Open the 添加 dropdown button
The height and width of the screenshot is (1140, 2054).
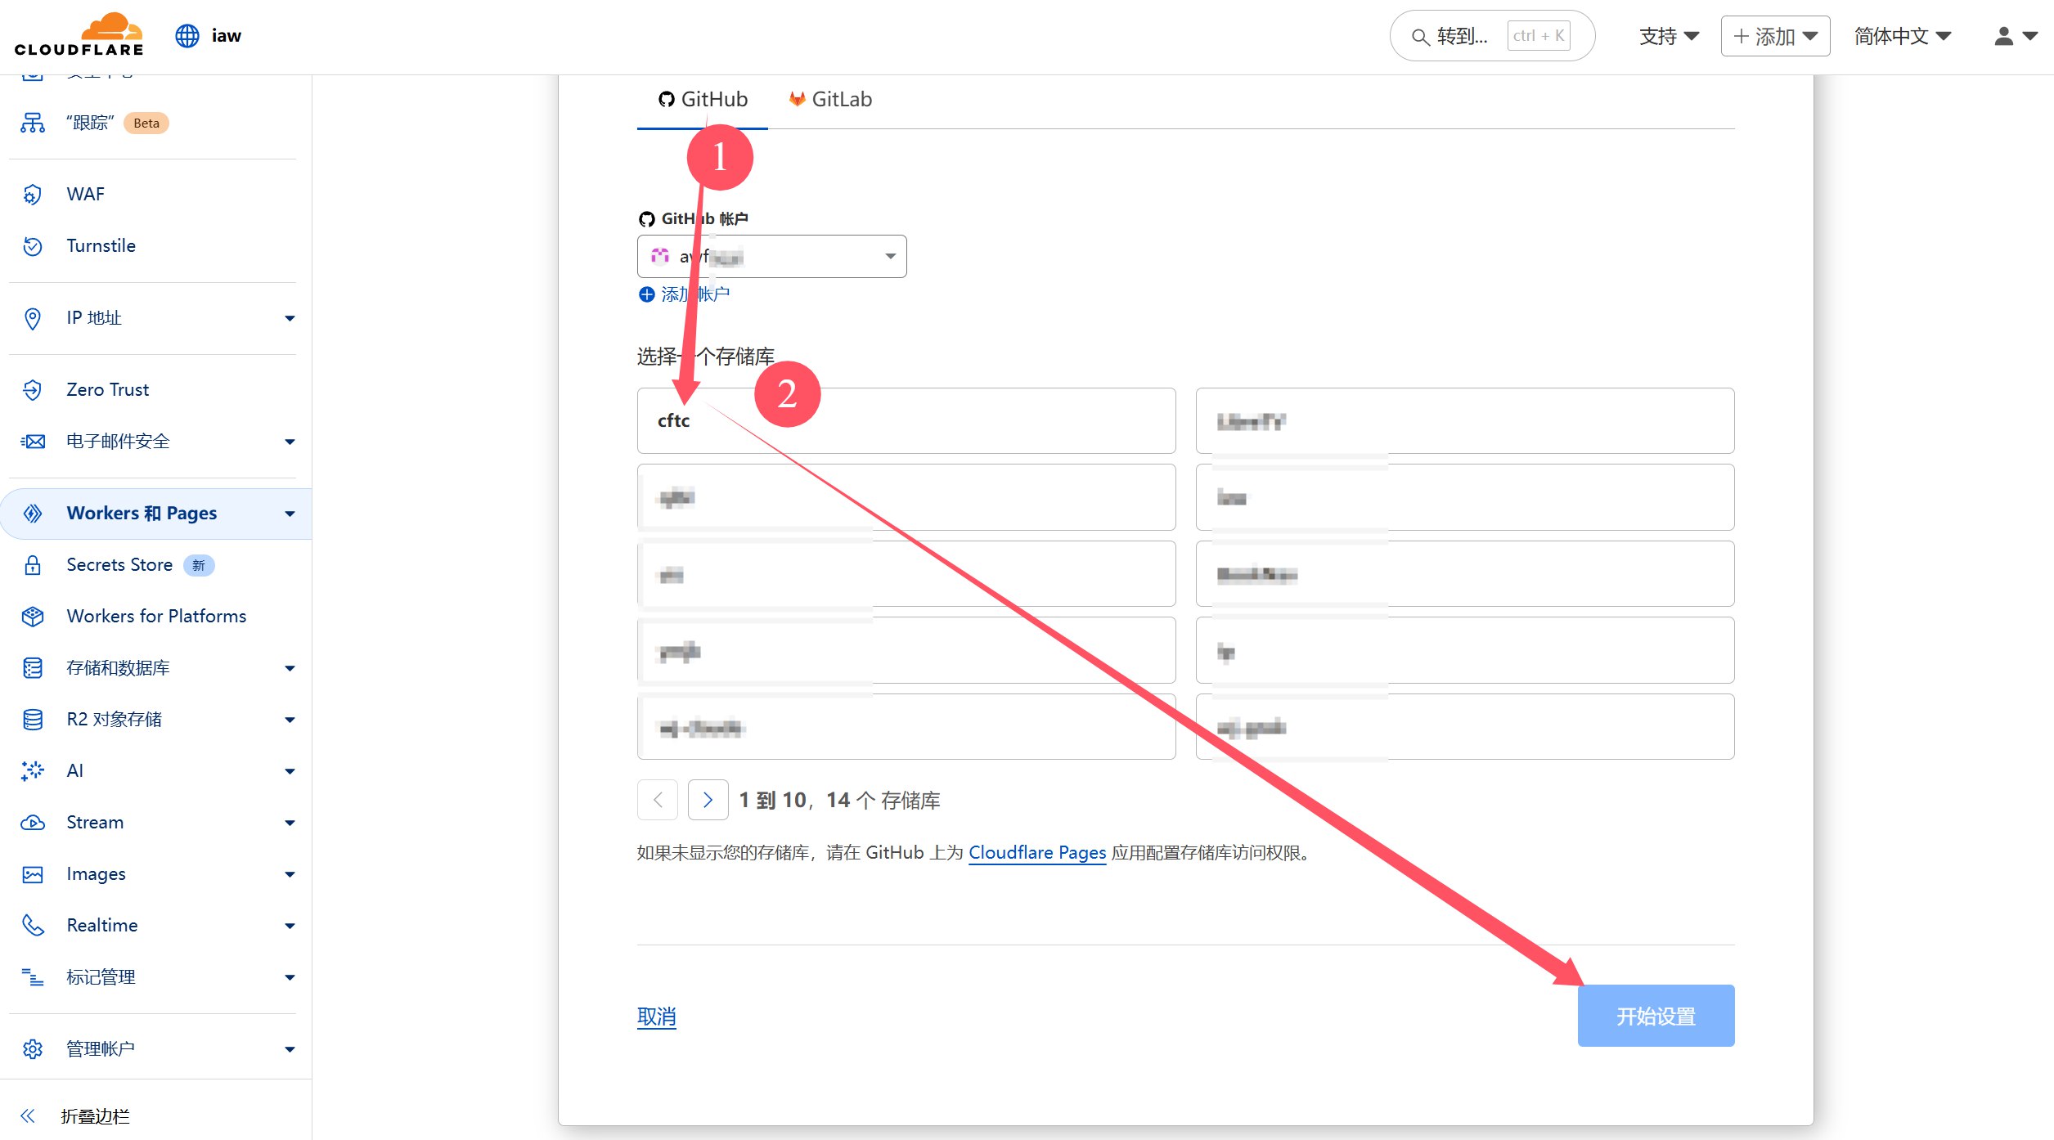1775,36
